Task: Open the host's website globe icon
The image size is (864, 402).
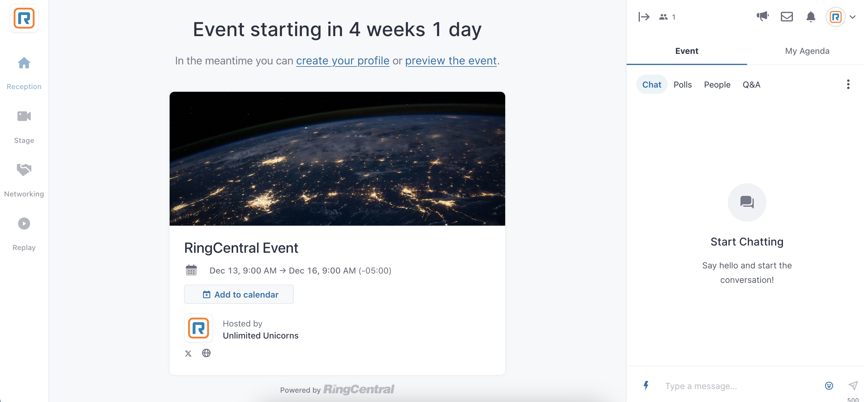Action: tap(206, 353)
